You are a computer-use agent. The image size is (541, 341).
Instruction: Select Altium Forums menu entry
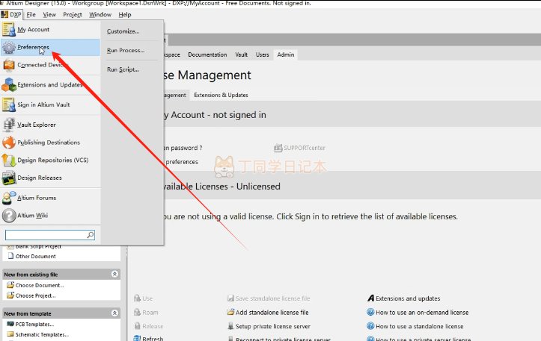[50, 198]
